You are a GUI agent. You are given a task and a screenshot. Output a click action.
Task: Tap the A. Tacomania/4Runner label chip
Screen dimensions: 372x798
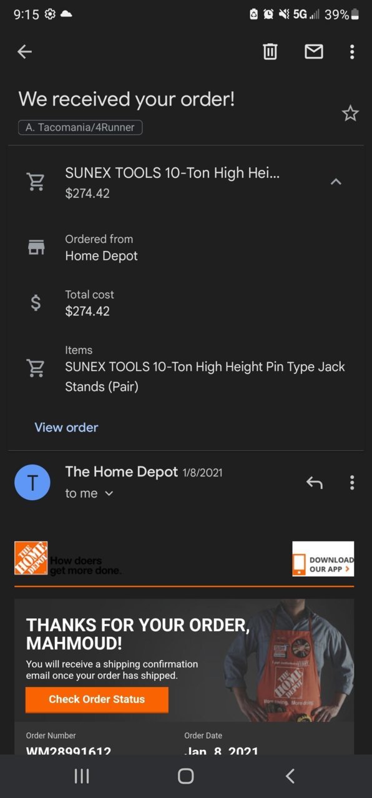tap(81, 127)
